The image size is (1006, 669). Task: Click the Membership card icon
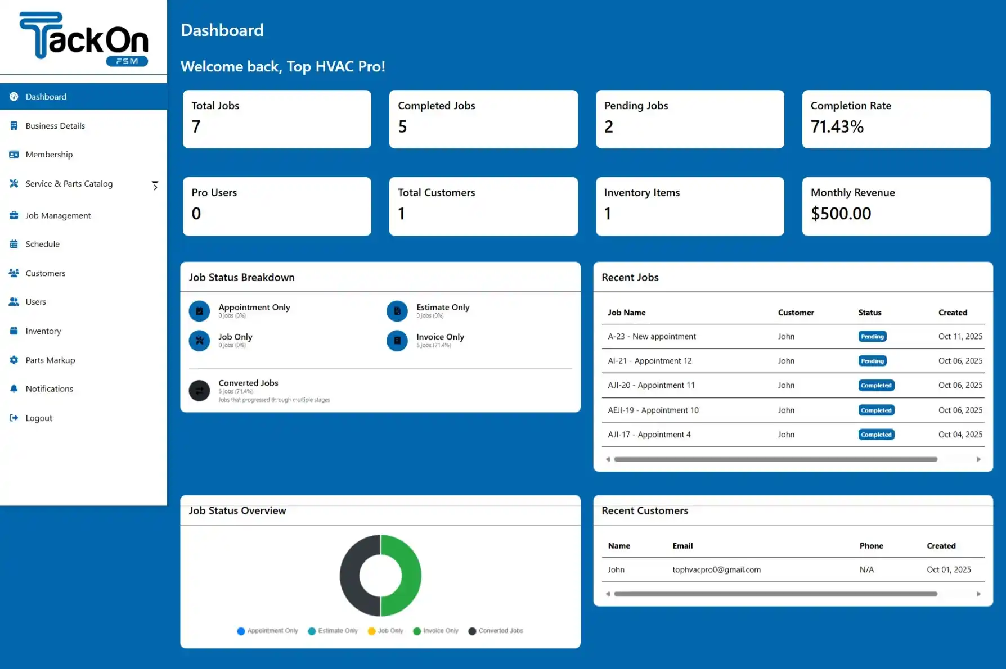(x=14, y=154)
